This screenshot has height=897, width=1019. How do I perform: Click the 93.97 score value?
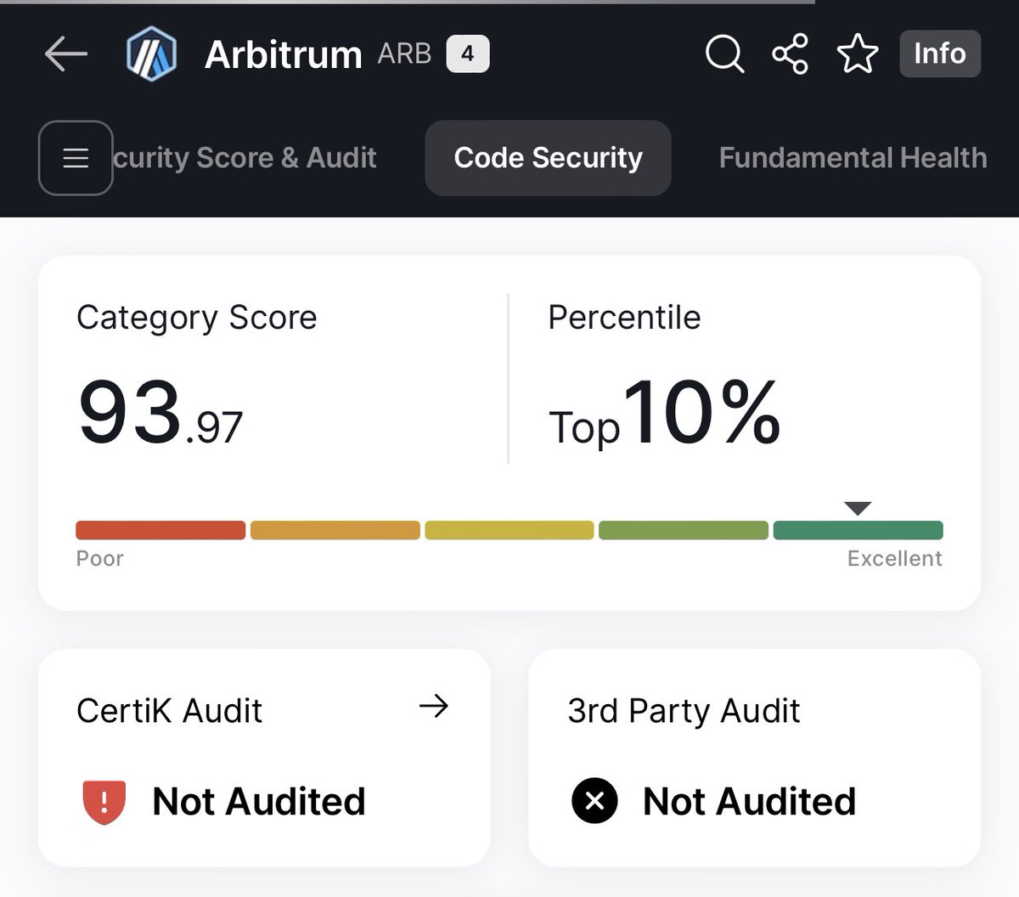tap(160, 414)
